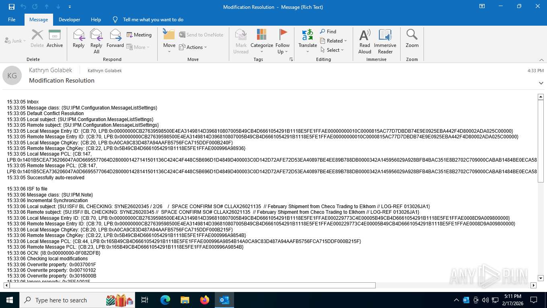Screen dimensions: 547x308
Task: Click the KG sender avatar
Action: click(12, 75)
